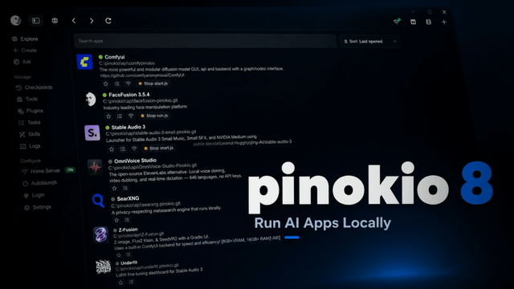Viewport: 514px width, 289px height.
Task: Toggle the Home Server ON switch
Action: (x=70, y=170)
